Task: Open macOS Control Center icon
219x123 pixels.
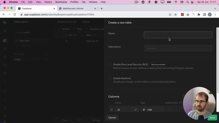Action: pos(192,2)
